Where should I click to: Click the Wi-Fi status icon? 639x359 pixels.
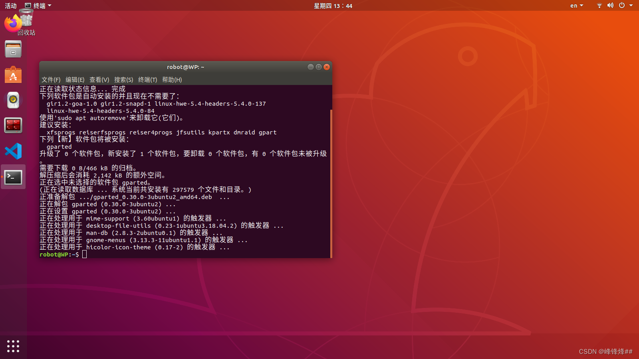(x=599, y=5)
